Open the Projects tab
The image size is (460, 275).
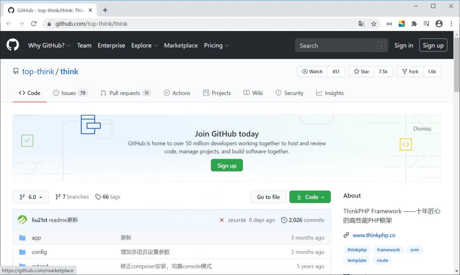point(217,93)
